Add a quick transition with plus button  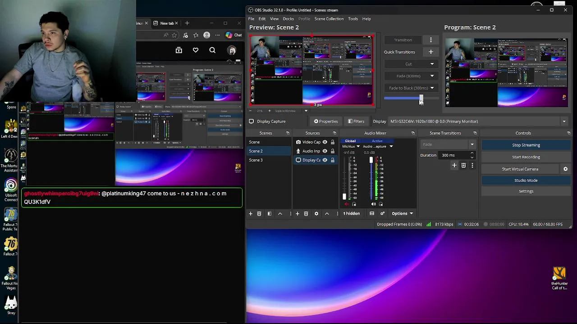[x=430, y=52]
